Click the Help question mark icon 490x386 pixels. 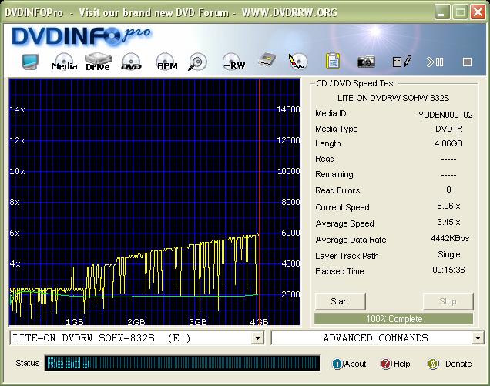click(386, 364)
